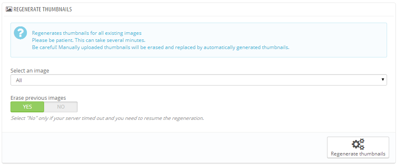The width and height of the screenshot is (398, 166).
Task: Click the gears icon above Regenerate thumbnails
Action: click(358, 144)
